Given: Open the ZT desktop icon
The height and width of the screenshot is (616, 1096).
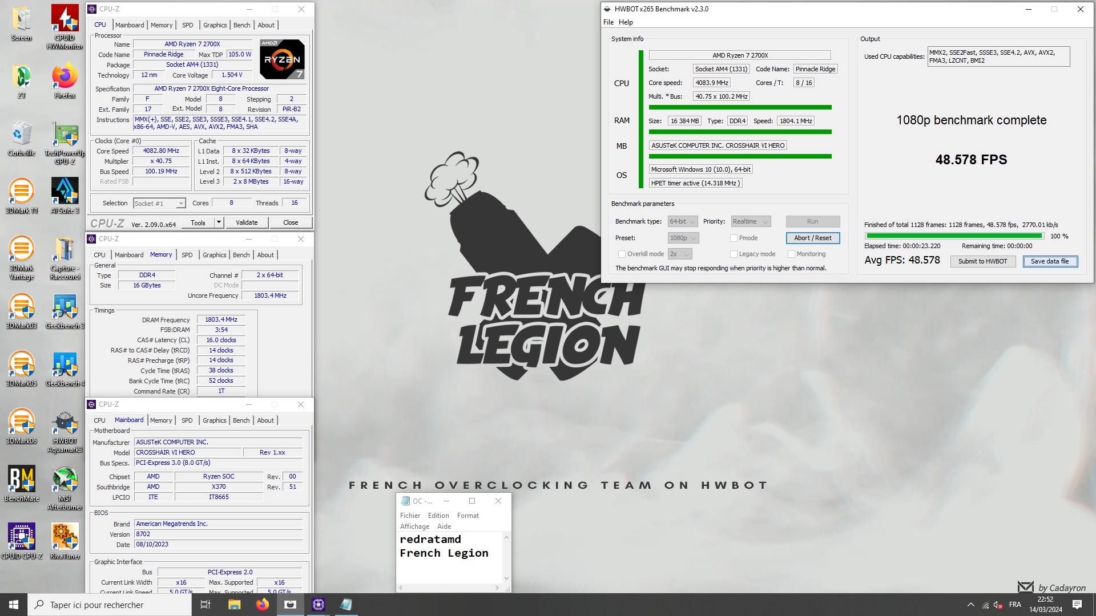Looking at the screenshot, I should click(x=22, y=81).
